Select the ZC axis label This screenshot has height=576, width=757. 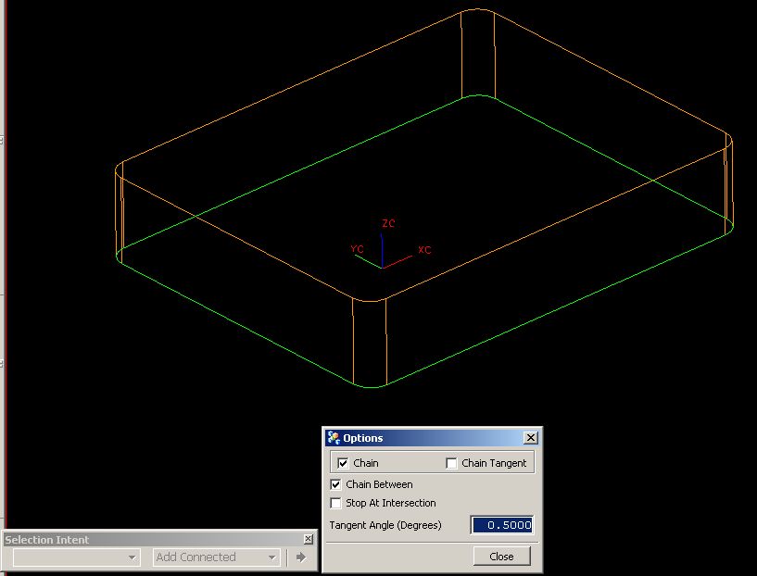click(x=388, y=223)
